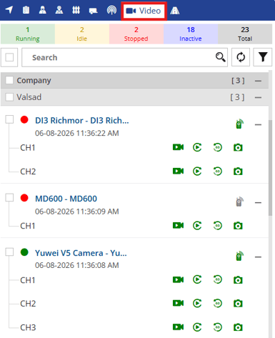
Task: Open playback for MD600 CH1
Action: point(197,225)
